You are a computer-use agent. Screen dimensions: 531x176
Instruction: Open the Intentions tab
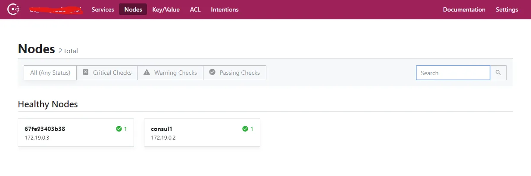point(225,9)
